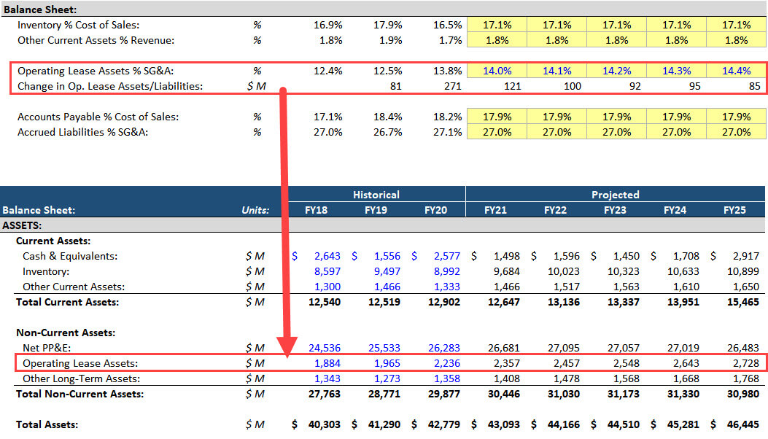The image size is (768, 439).
Task: Click the Non-Current Assets heading
Action: pos(66,333)
